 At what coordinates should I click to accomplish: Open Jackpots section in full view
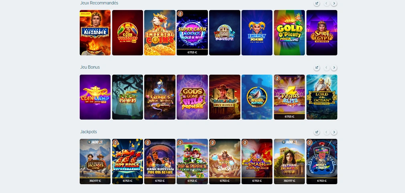[x=316, y=132]
